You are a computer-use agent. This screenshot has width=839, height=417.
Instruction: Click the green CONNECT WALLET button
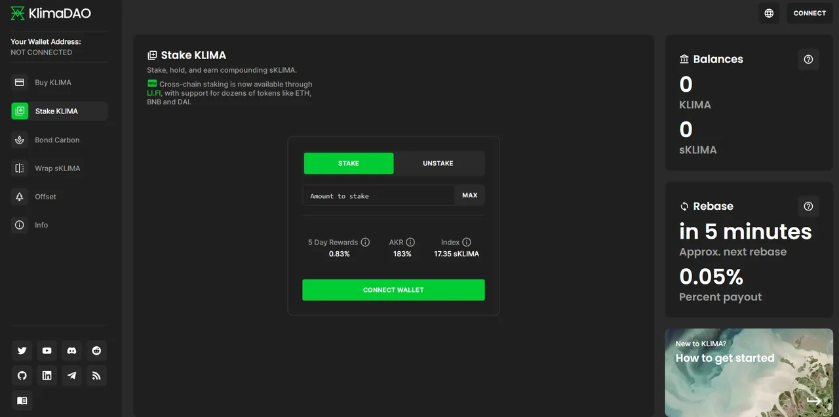pyautogui.click(x=393, y=290)
